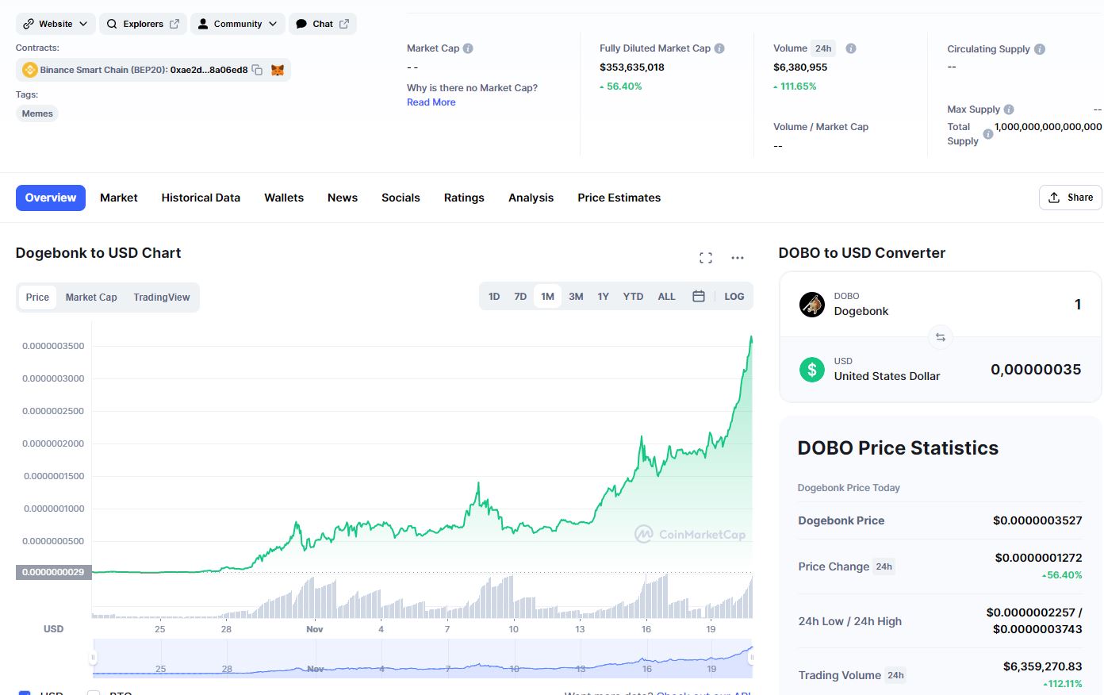
Task: Click the speech bubble icon beside Chat
Action: [301, 24]
